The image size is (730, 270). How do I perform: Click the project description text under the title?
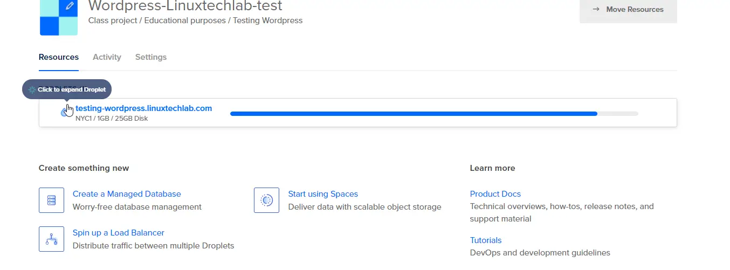(195, 20)
